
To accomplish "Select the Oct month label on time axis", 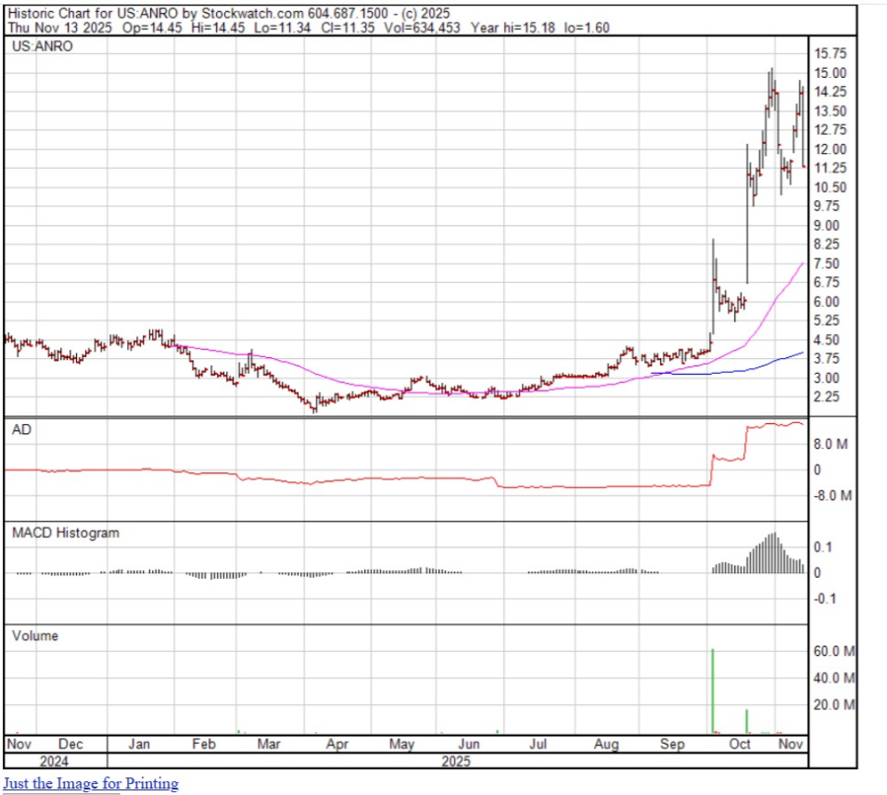I will [x=740, y=744].
